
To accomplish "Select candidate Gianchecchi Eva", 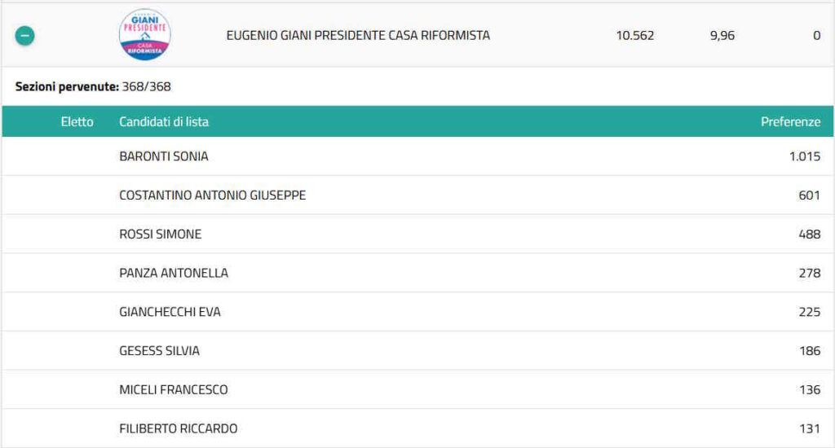I will point(170,312).
